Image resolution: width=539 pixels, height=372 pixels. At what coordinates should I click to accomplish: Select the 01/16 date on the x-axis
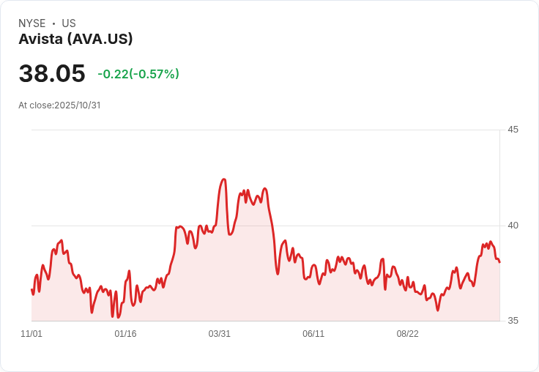(125, 334)
